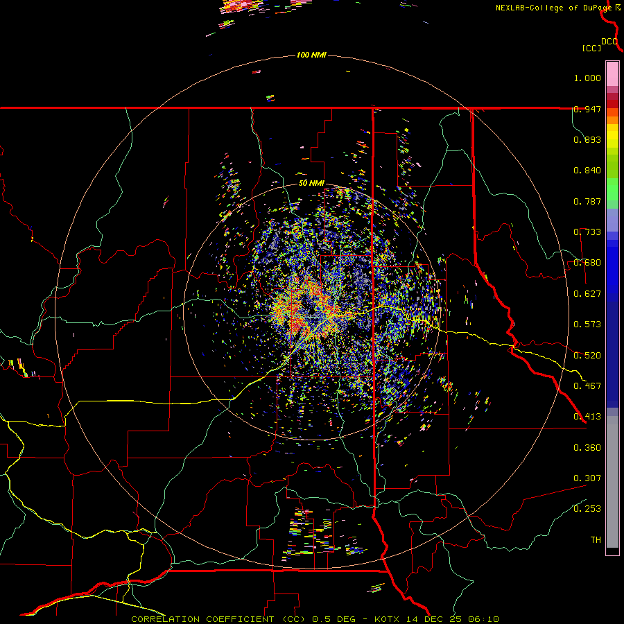This screenshot has width=624, height=624.
Task: Click the DCC label above the scale
Action: point(609,42)
